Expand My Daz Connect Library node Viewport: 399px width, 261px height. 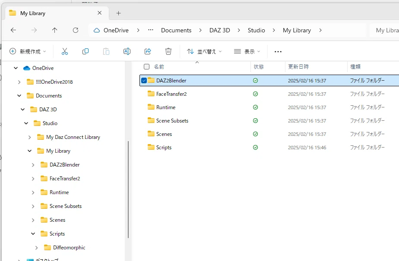coord(29,137)
